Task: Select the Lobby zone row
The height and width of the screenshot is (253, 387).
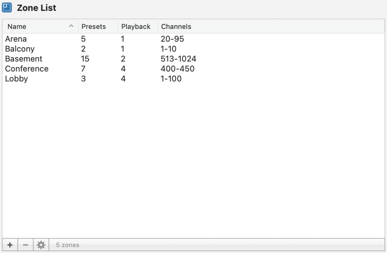Action: 17,79
